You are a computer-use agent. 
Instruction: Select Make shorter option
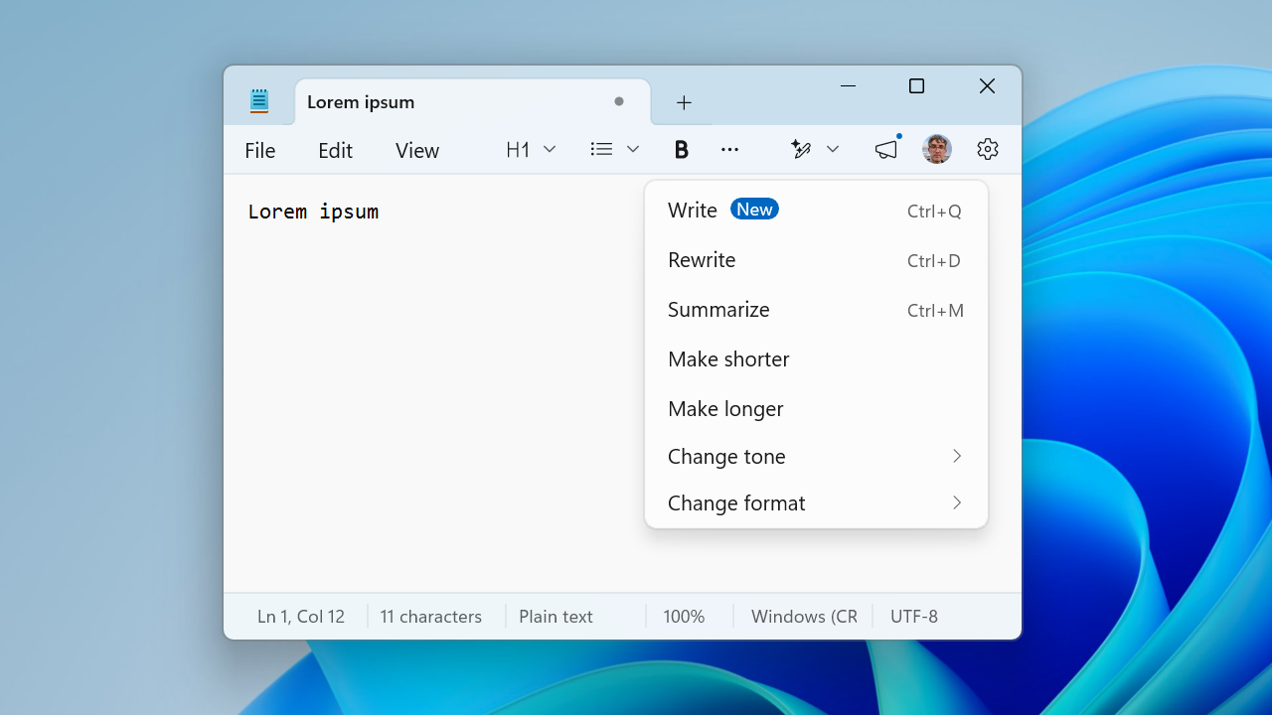coord(816,358)
